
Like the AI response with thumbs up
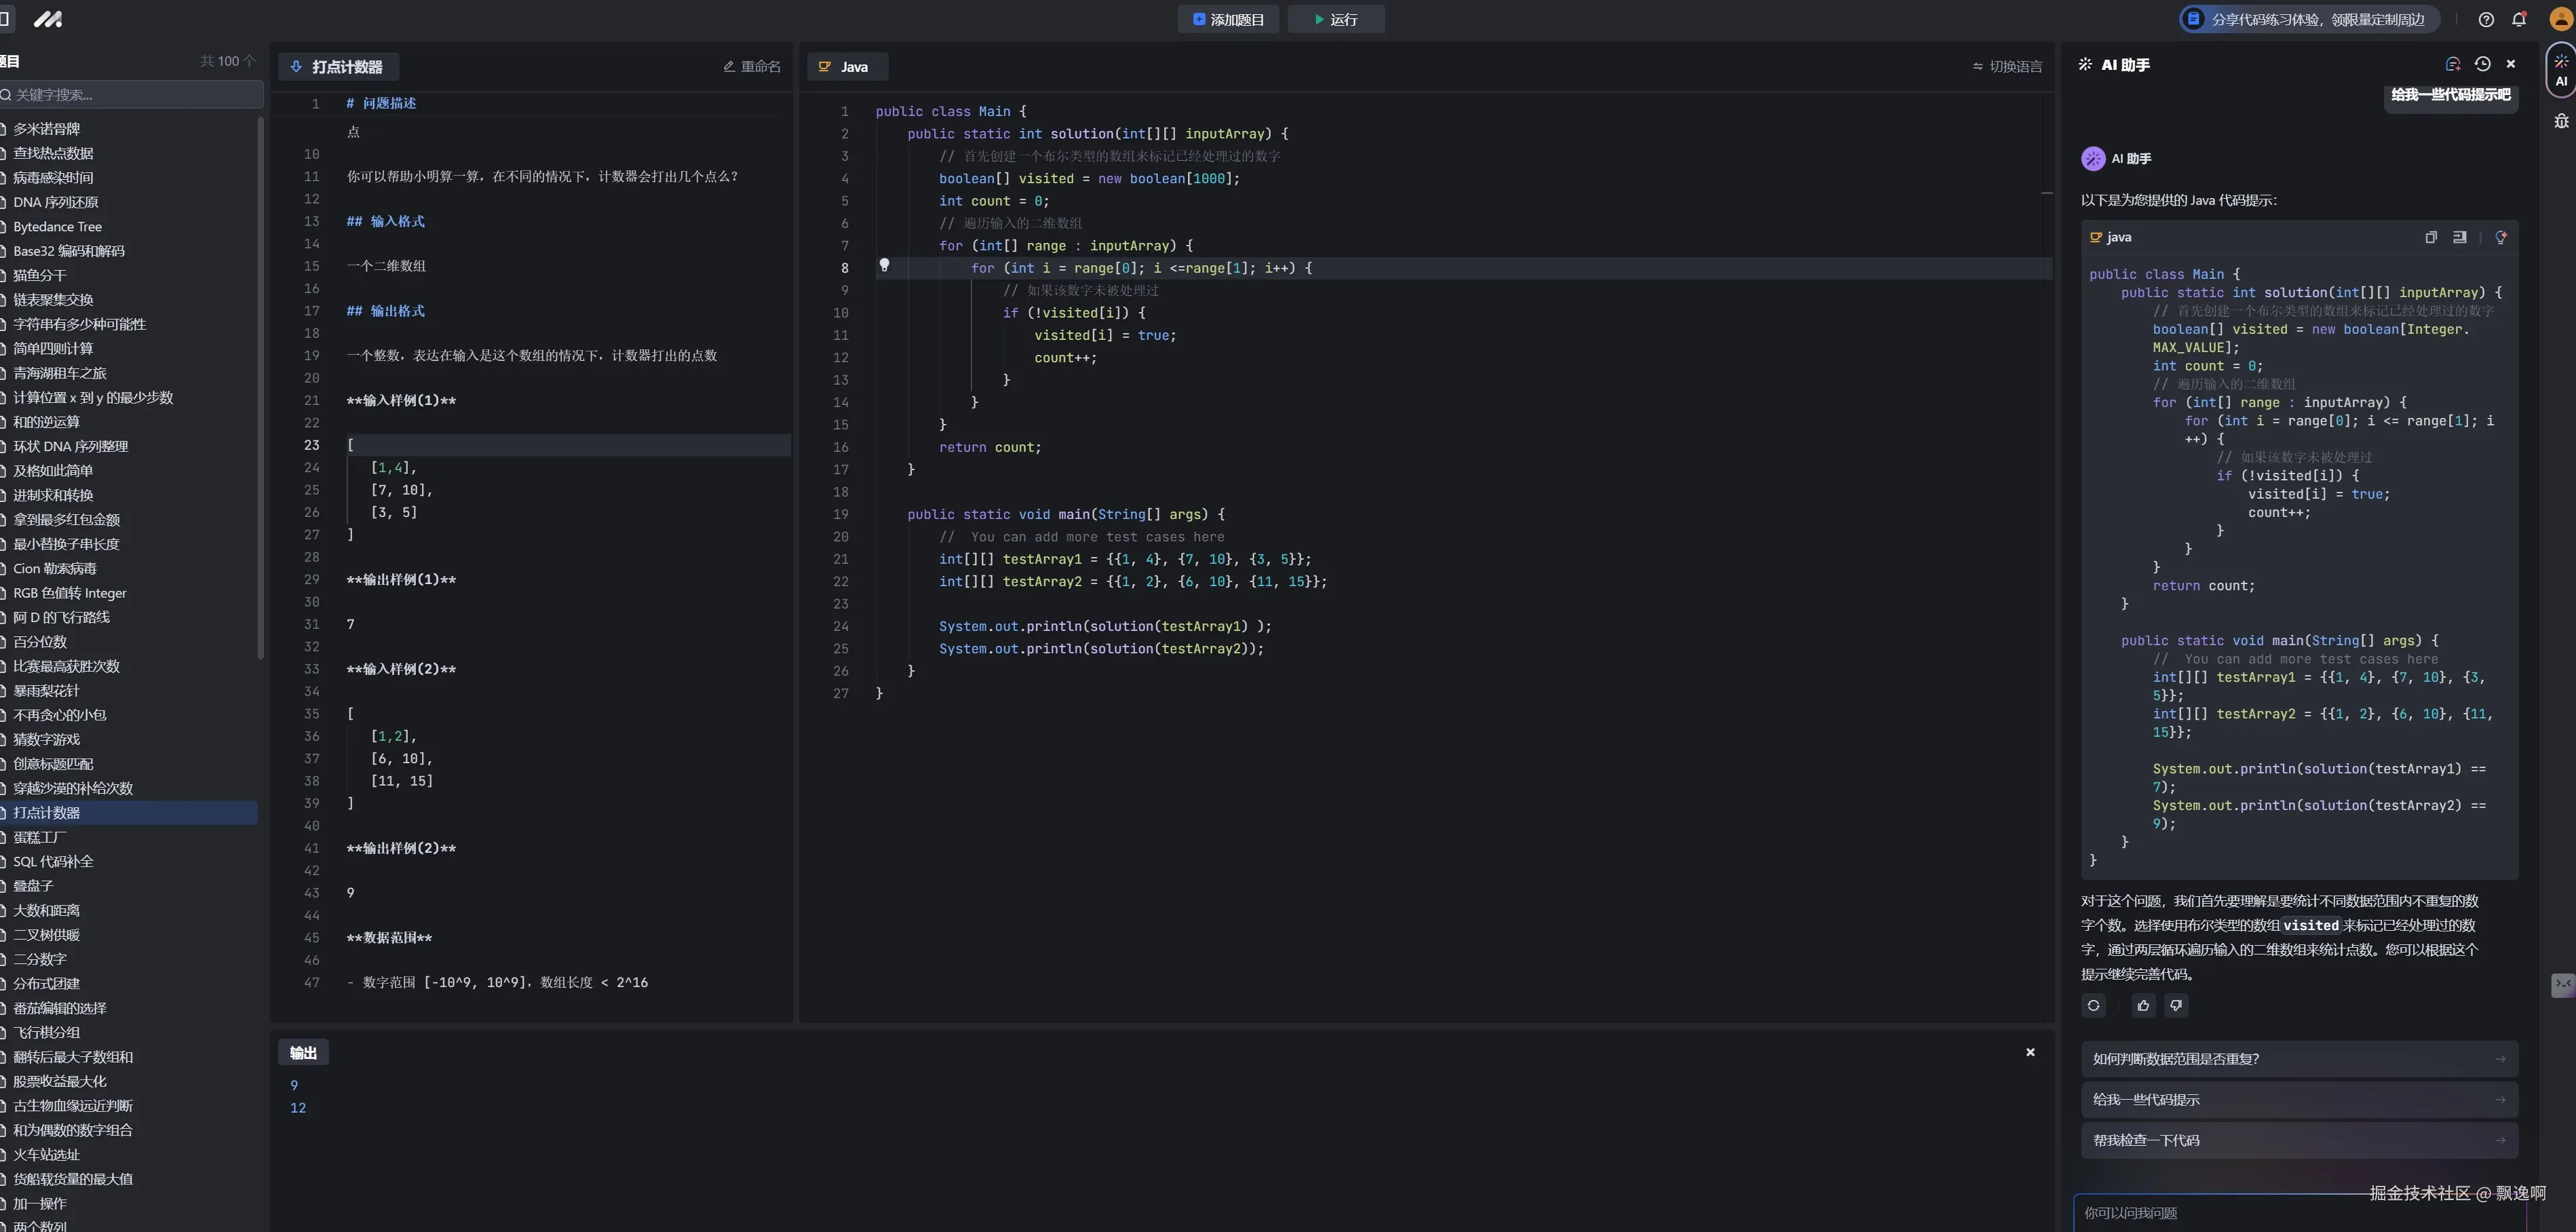[x=2143, y=1005]
